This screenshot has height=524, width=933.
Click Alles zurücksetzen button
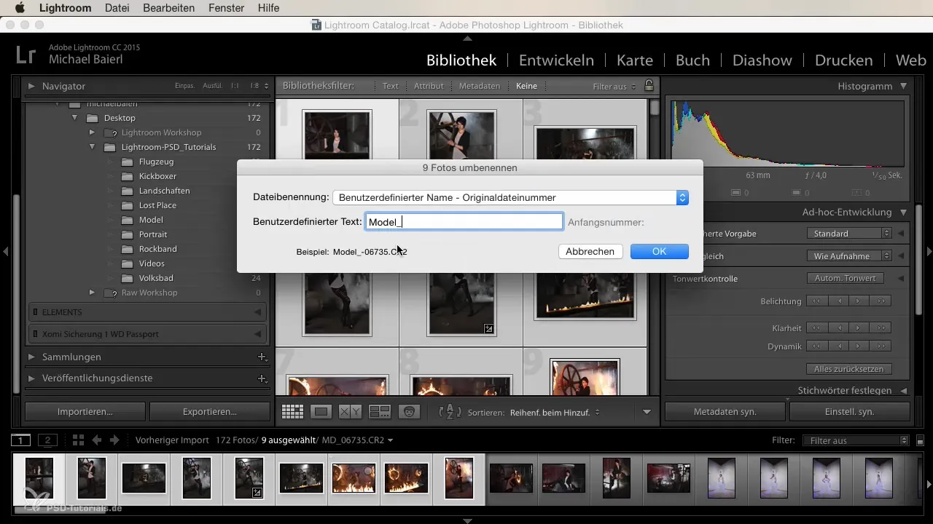coord(849,369)
